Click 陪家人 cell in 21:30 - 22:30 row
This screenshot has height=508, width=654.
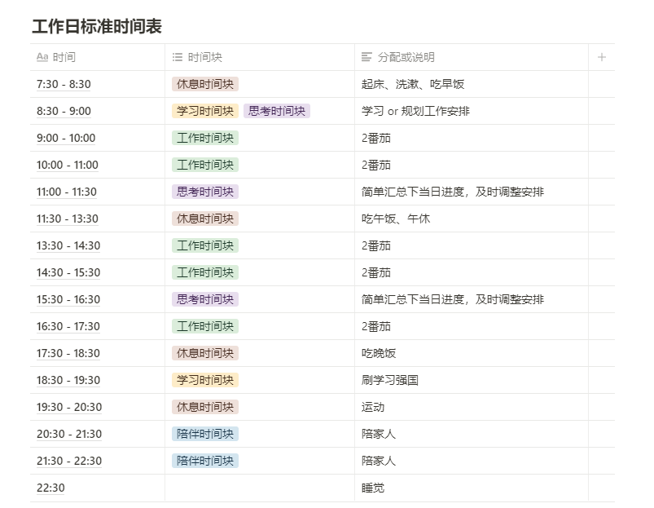[x=472, y=461]
